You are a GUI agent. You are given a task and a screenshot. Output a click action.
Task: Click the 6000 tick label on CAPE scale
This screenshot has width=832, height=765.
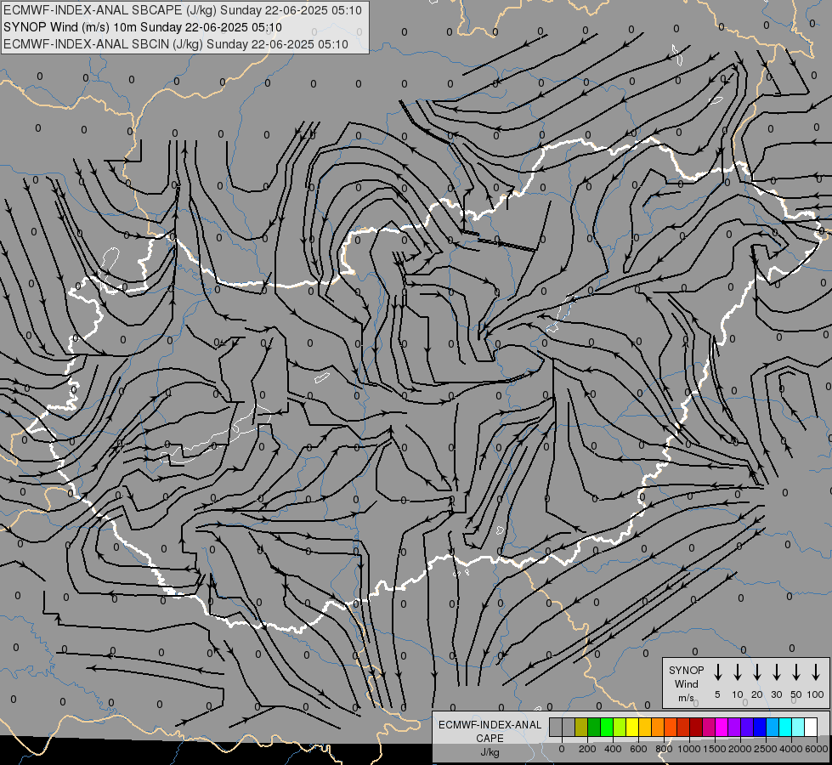pyautogui.click(x=816, y=749)
